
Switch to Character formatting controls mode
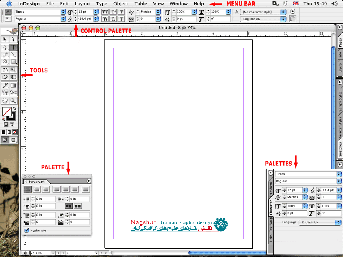[8, 12]
